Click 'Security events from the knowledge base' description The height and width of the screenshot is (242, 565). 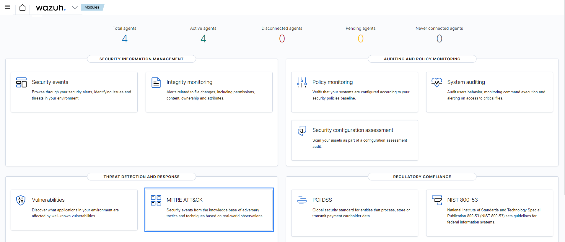(214, 213)
